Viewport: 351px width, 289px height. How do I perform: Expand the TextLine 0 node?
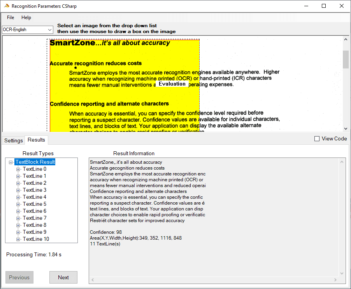point(18,169)
